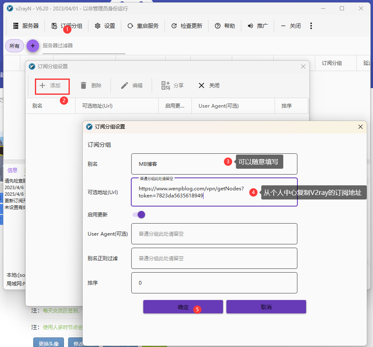Click 推广 in the main toolbar

tap(258, 26)
